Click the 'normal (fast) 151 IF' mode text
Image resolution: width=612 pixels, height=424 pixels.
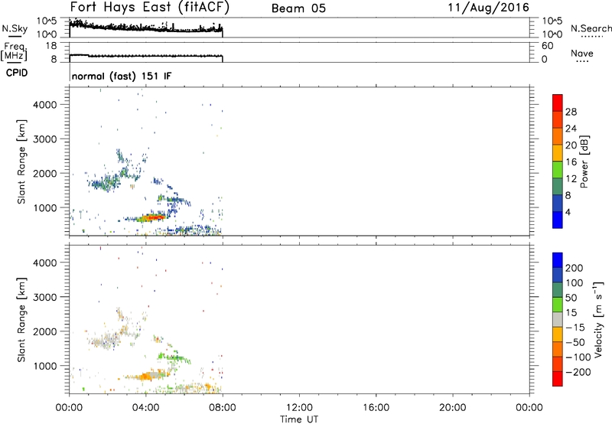pos(122,76)
